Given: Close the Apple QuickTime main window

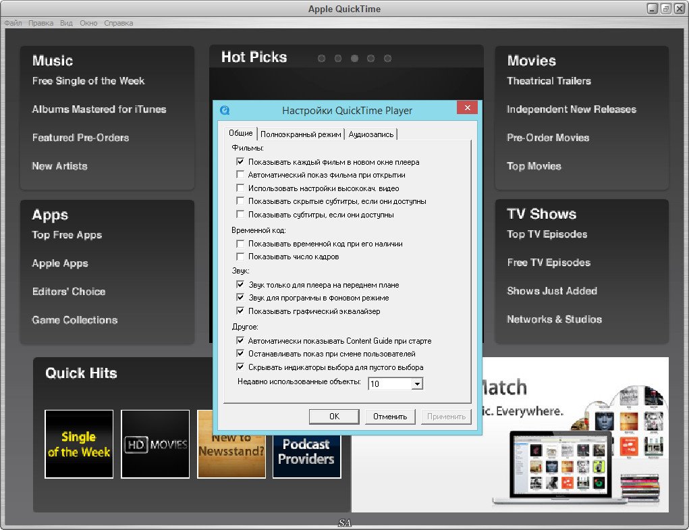Looking at the screenshot, I should coord(680,8).
